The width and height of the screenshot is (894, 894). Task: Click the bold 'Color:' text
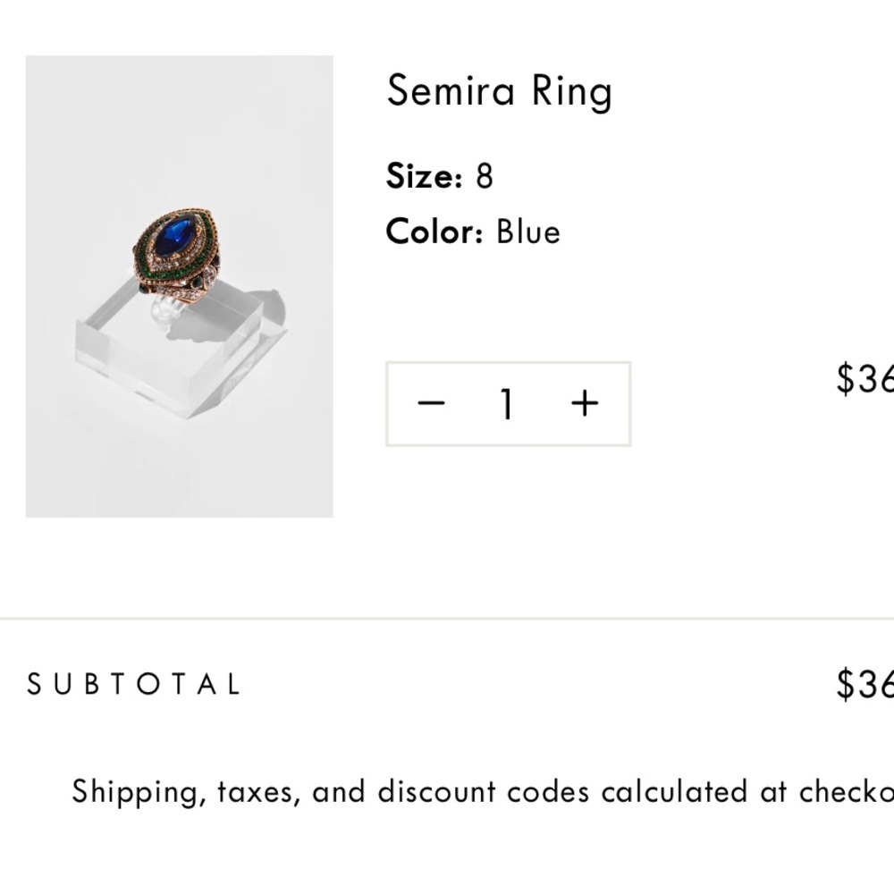pyautogui.click(x=435, y=232)
